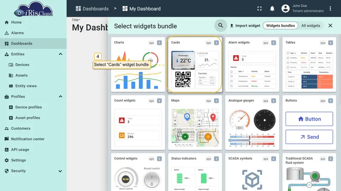Select the Cards widget bundle card
Image resolution: width=341 pixels, height=191 pixels.
coord(195,65)
